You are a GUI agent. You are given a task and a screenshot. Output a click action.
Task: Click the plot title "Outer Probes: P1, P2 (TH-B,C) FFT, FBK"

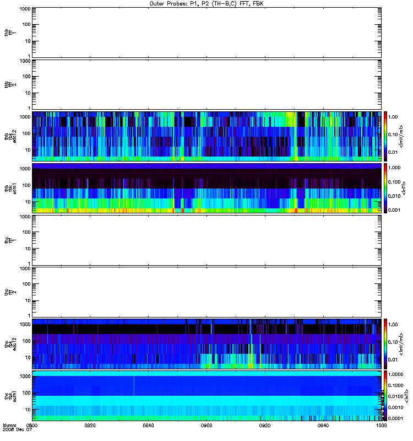206,4
